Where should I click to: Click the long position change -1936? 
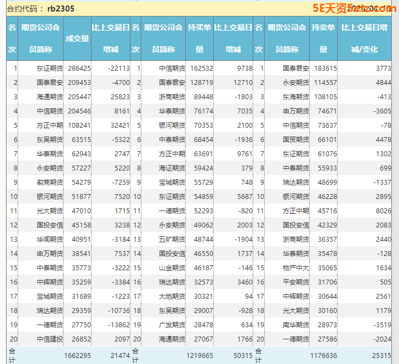tap(244, 140)
